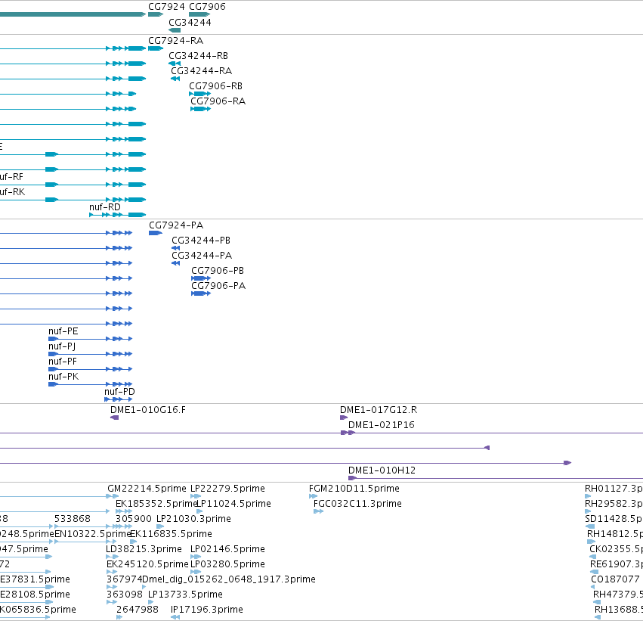Click the 533868 feature label
Viewport: 643px width, 621px height.
(x=73, y=519)
